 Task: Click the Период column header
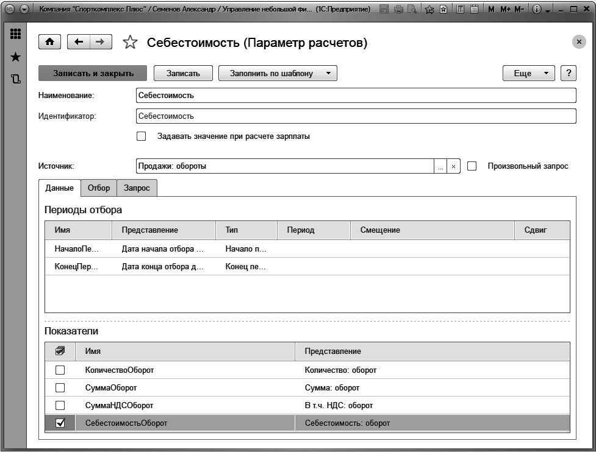tap(314, 230)
